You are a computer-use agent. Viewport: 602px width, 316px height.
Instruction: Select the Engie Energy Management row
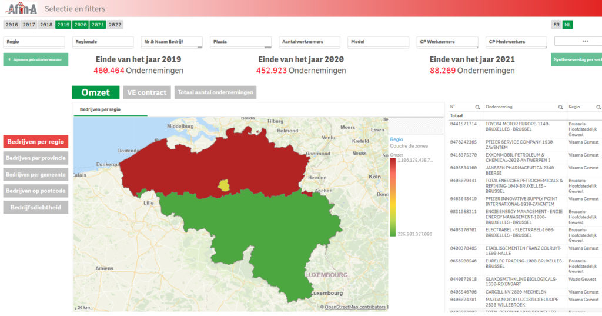(525, 217)
